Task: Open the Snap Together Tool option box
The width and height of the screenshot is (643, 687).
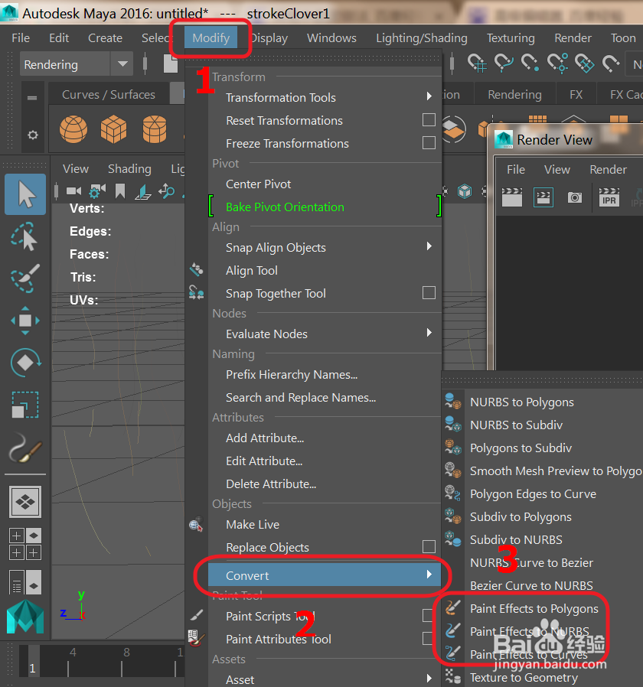Action: pos(429,293)
